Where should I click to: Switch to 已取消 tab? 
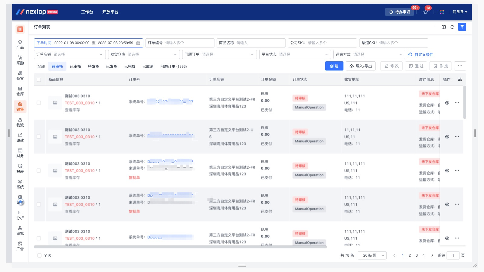(148, 66)
